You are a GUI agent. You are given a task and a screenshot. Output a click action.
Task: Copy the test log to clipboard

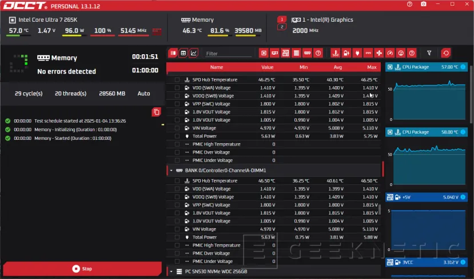pyautogui.click(x=156, y=112)
